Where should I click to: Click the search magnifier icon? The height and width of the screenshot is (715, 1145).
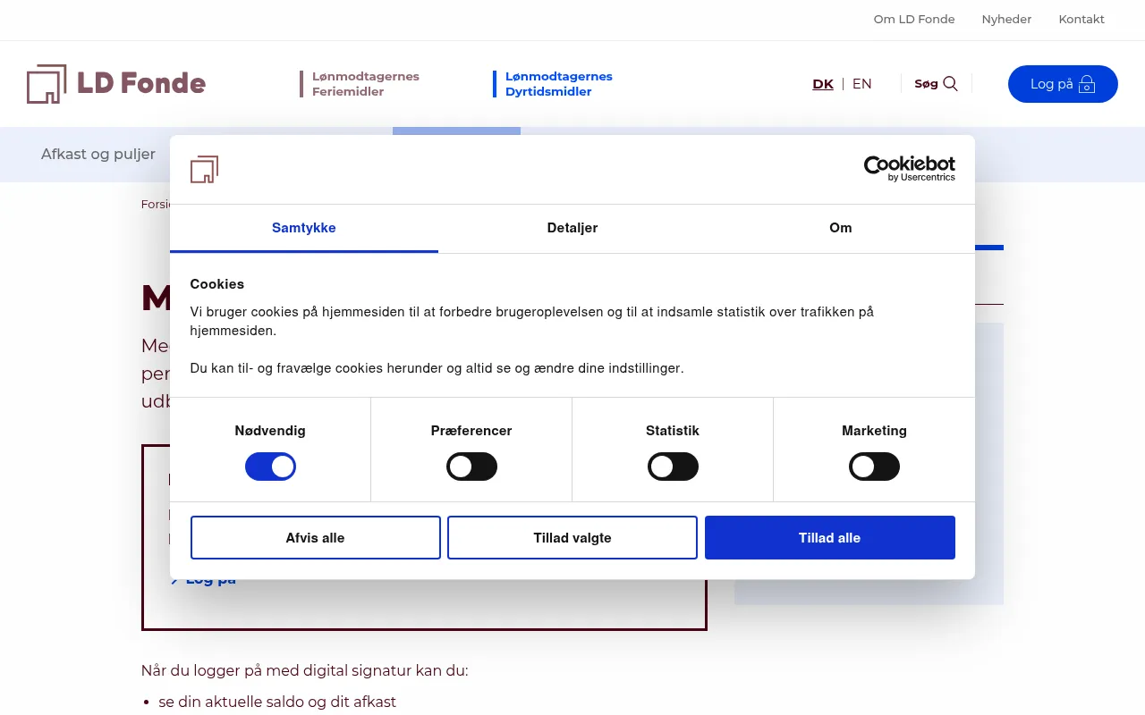click(x=951, y=84)
